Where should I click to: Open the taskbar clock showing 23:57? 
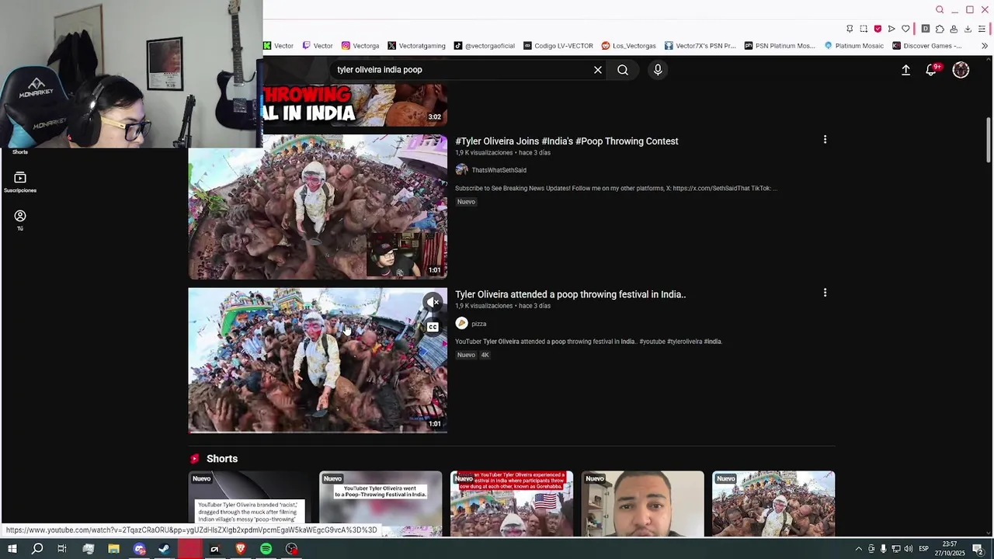(x=950, y=549)
